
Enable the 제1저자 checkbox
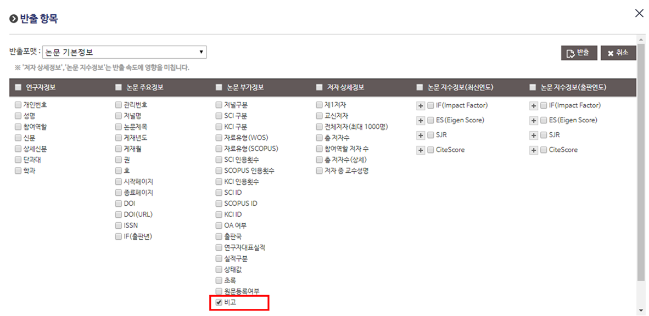(320, 105)
